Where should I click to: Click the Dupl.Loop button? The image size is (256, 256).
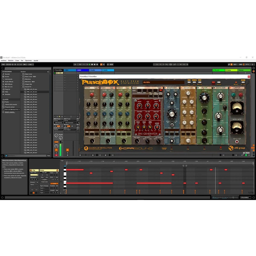44,182
